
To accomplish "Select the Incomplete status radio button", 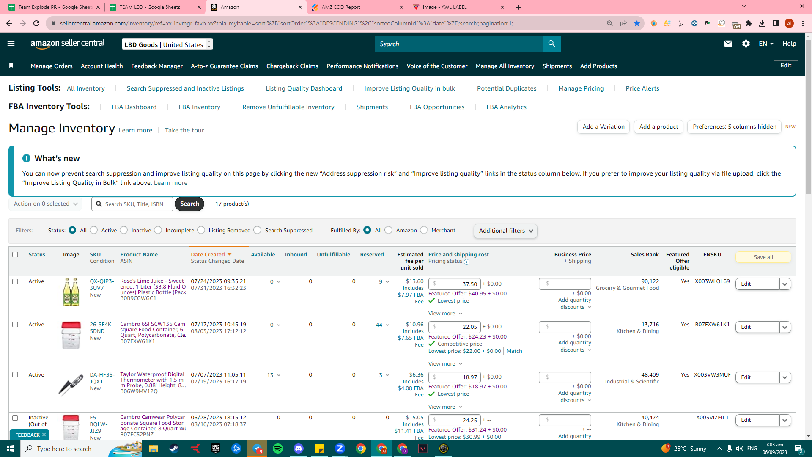I will tap(158, 230).
